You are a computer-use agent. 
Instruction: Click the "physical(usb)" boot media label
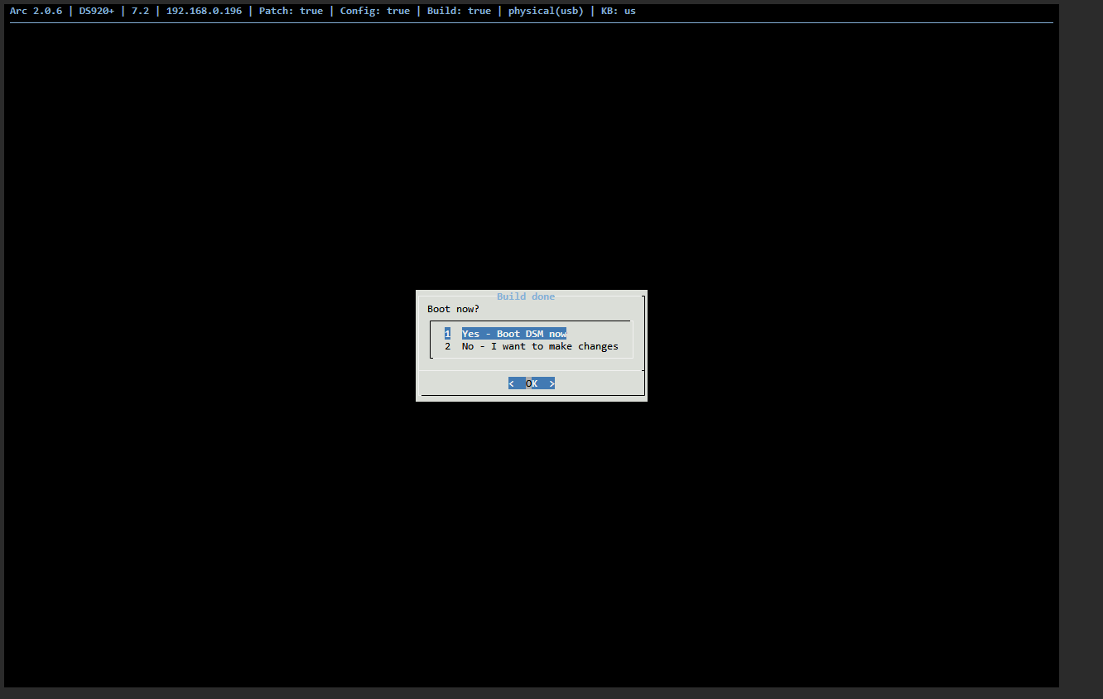(546, 11)
